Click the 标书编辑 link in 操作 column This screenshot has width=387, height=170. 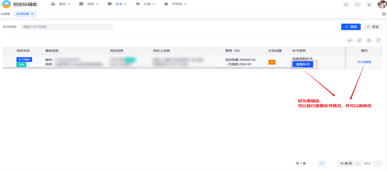click(x=364, y=62)
